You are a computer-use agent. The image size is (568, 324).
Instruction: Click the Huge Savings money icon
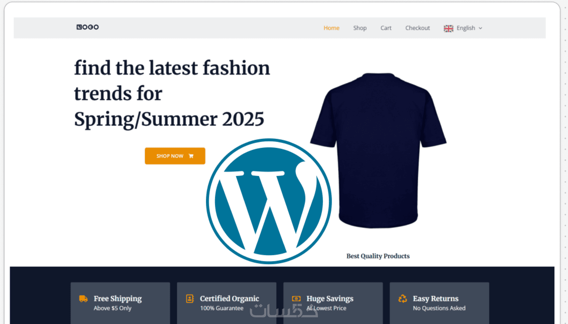click(x=296, y=299)
